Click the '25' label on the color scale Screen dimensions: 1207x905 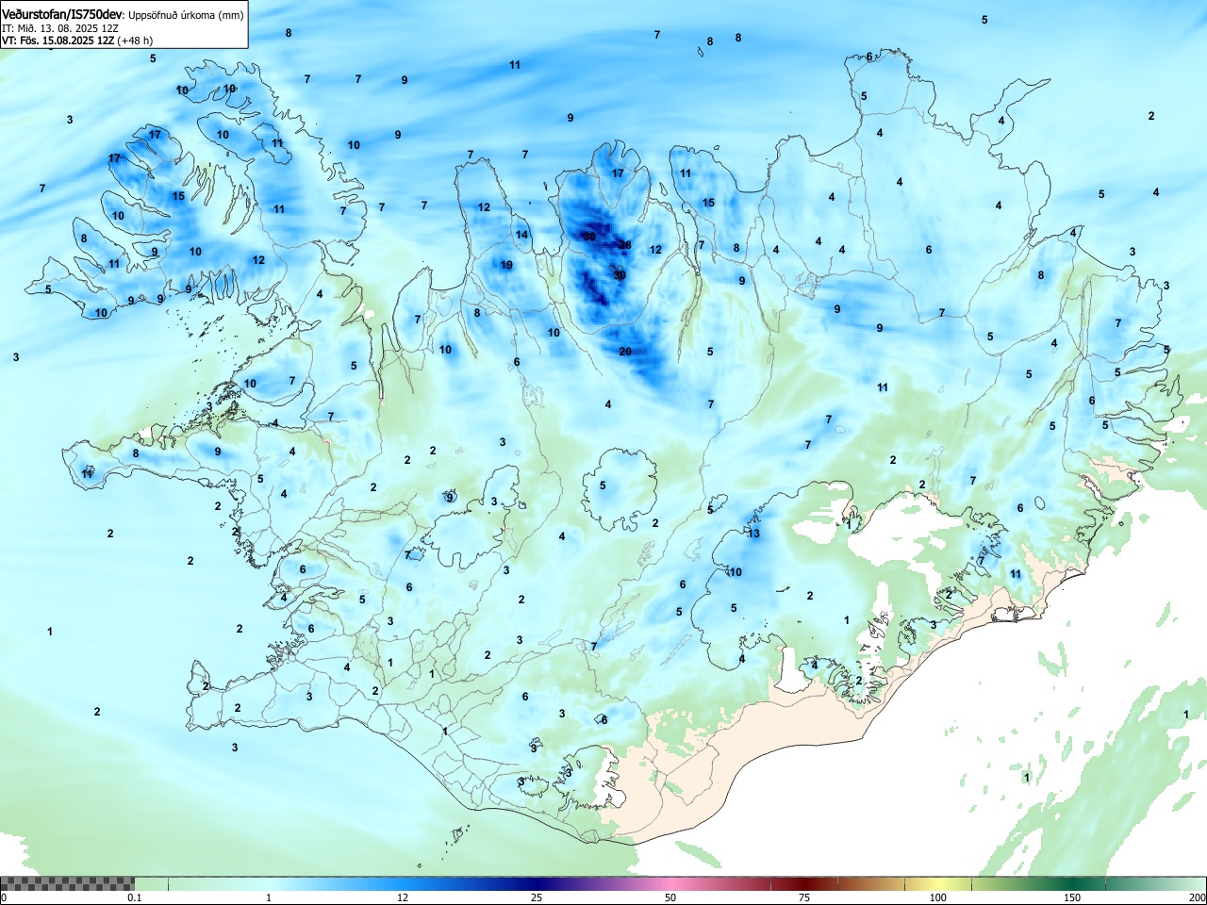tap(537, 897)
